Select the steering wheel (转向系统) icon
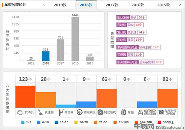Screen dimensions: 185x130 coord(79,112)
